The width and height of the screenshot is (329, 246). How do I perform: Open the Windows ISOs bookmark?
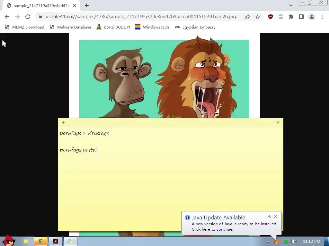[x=152, y=27]
